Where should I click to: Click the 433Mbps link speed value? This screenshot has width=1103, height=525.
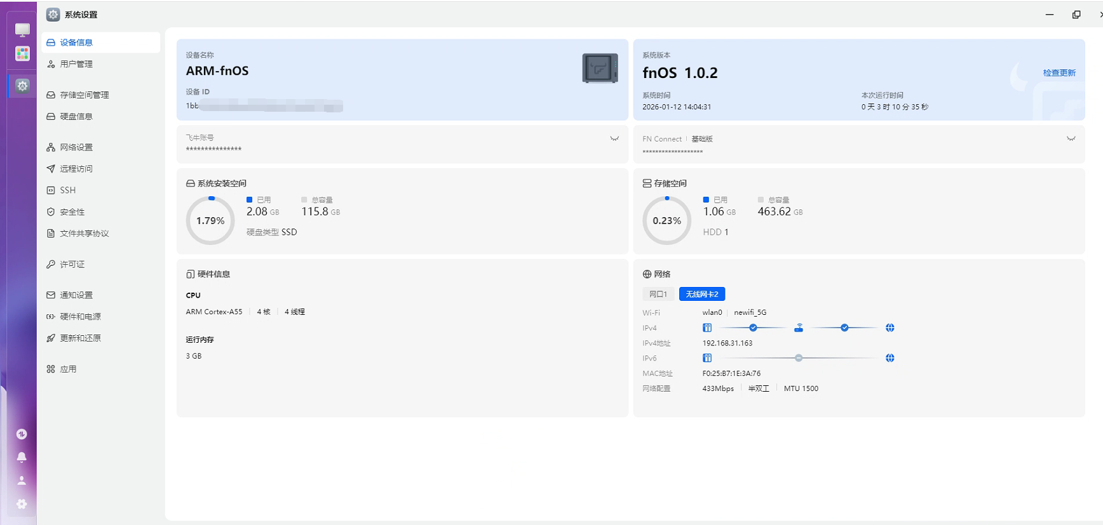pyautogui.click(x=718, y=389)
